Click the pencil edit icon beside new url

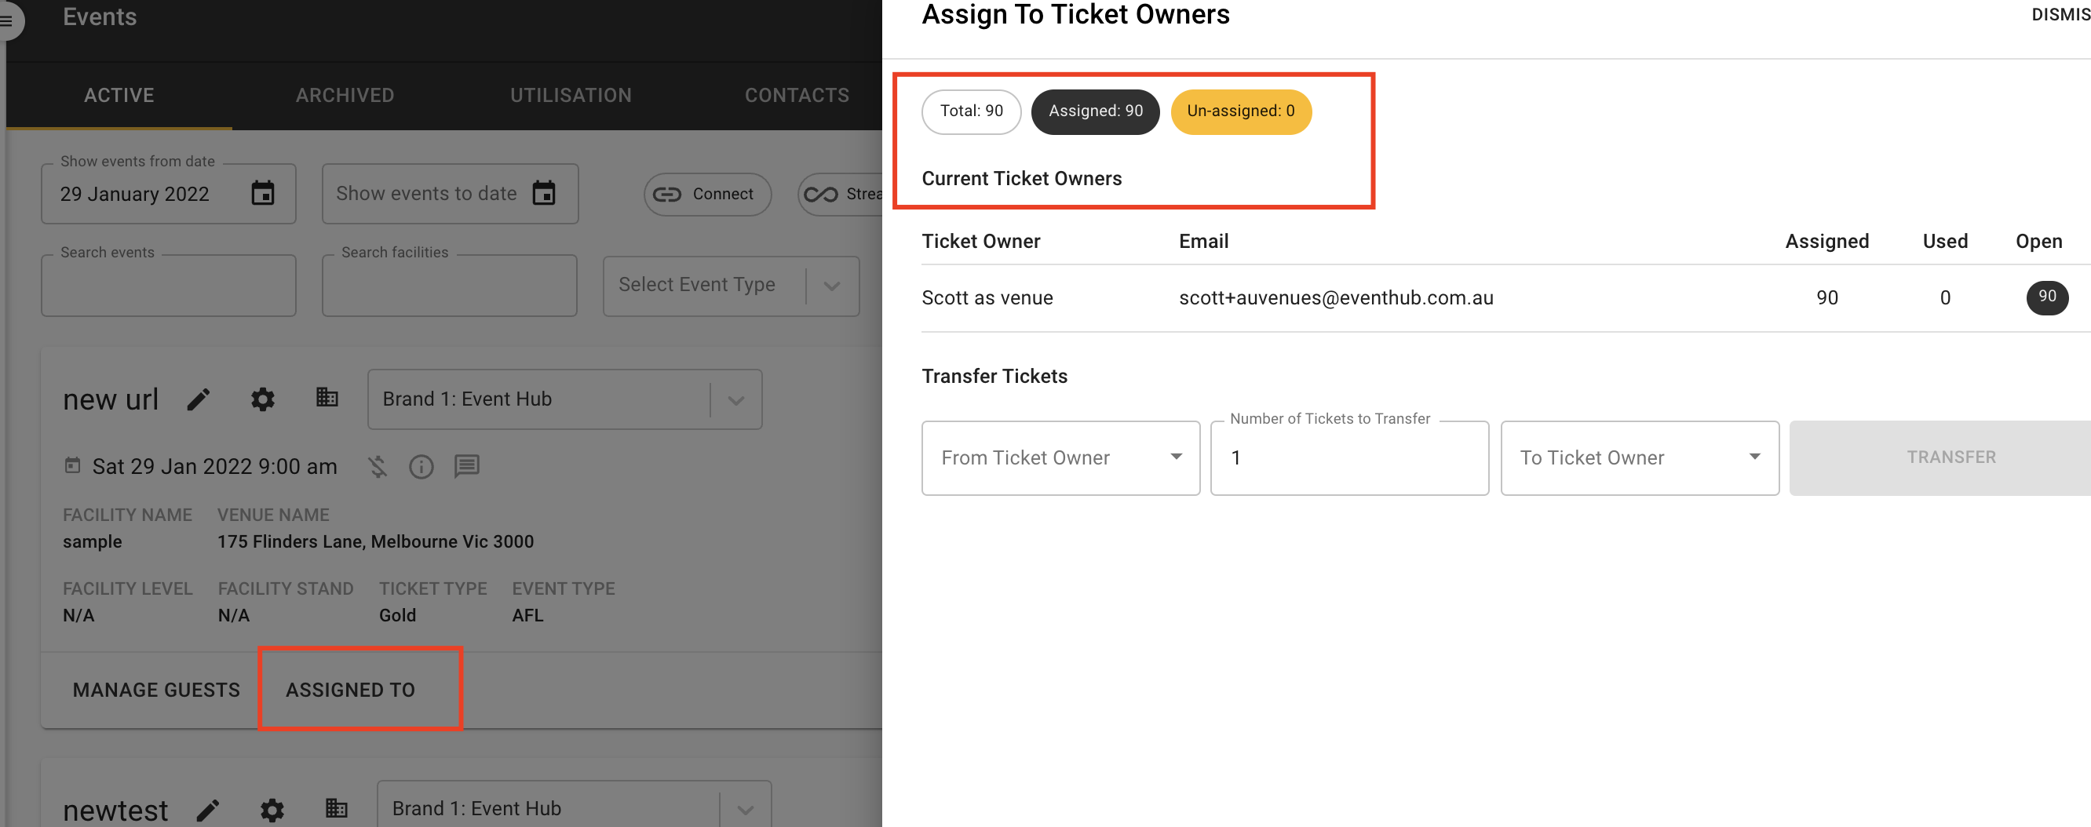(x=199, y=399)
